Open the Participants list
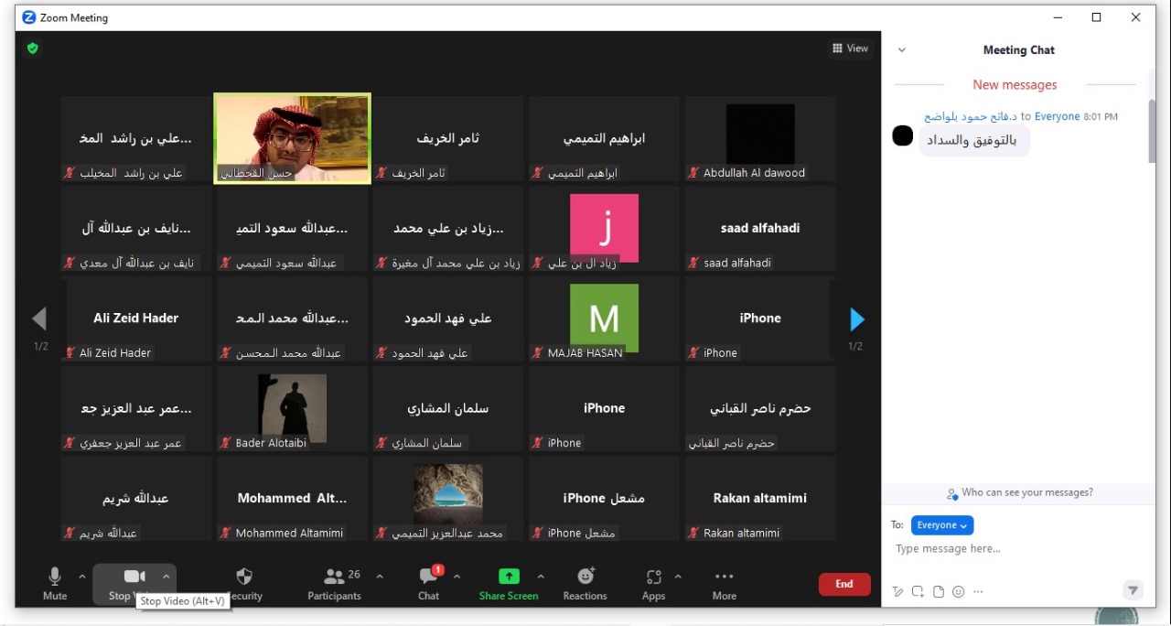This screenshot has height=626, width=1171. pyautogui.click(x=334, y=582)
